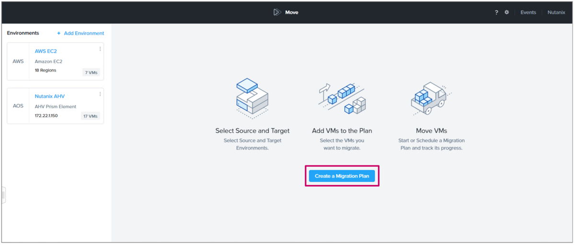
Task: Click the Move logo icon in header
Action: click(277, 12)
